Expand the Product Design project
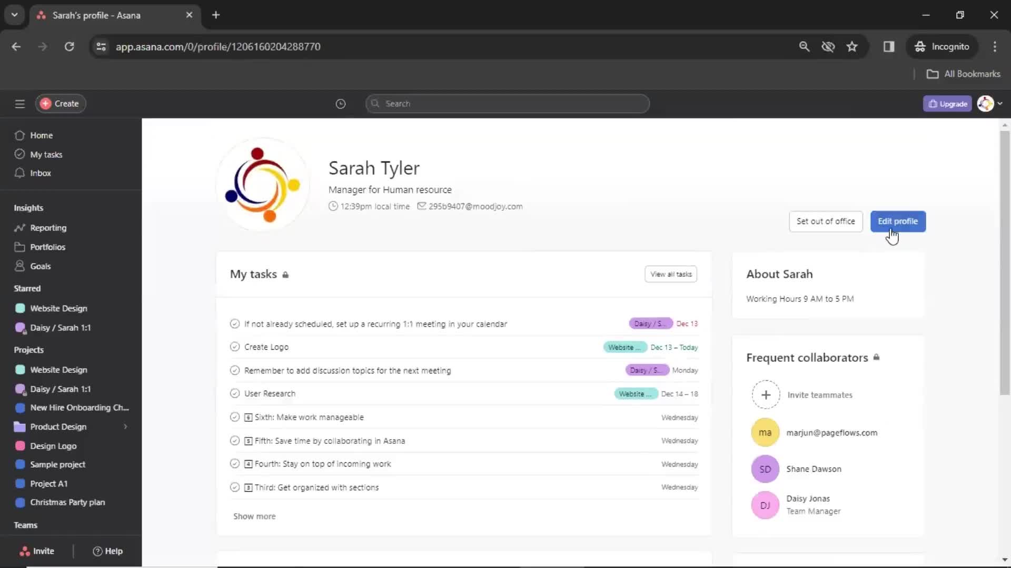This screenshot has height=568, width=1011. pyautogui.click(x=125, y=426)
